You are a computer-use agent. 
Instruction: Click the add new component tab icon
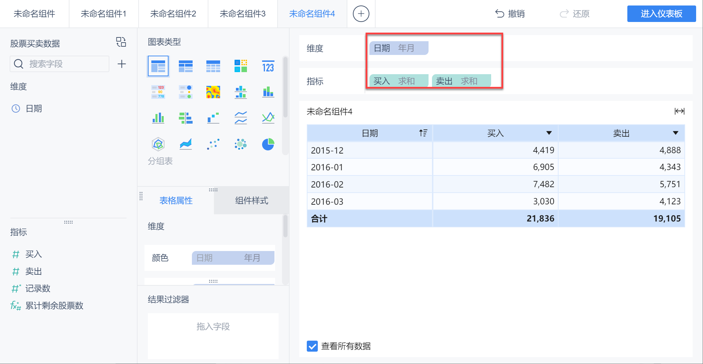(x=361, y=14)
